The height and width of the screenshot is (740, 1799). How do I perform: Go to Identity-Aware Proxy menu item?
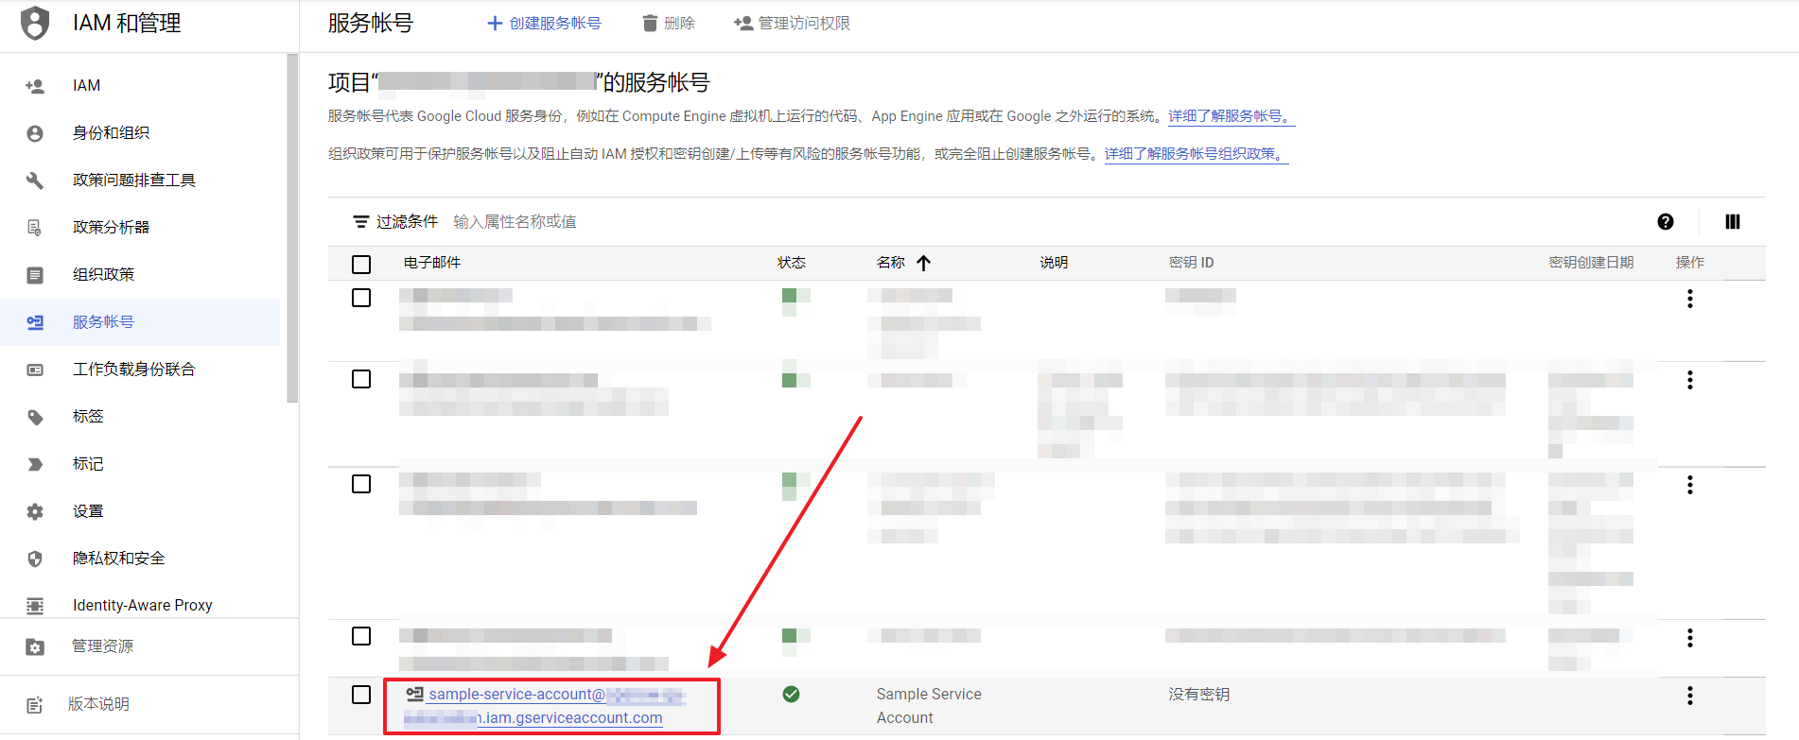pyautogui.click(x=142, y=605)
